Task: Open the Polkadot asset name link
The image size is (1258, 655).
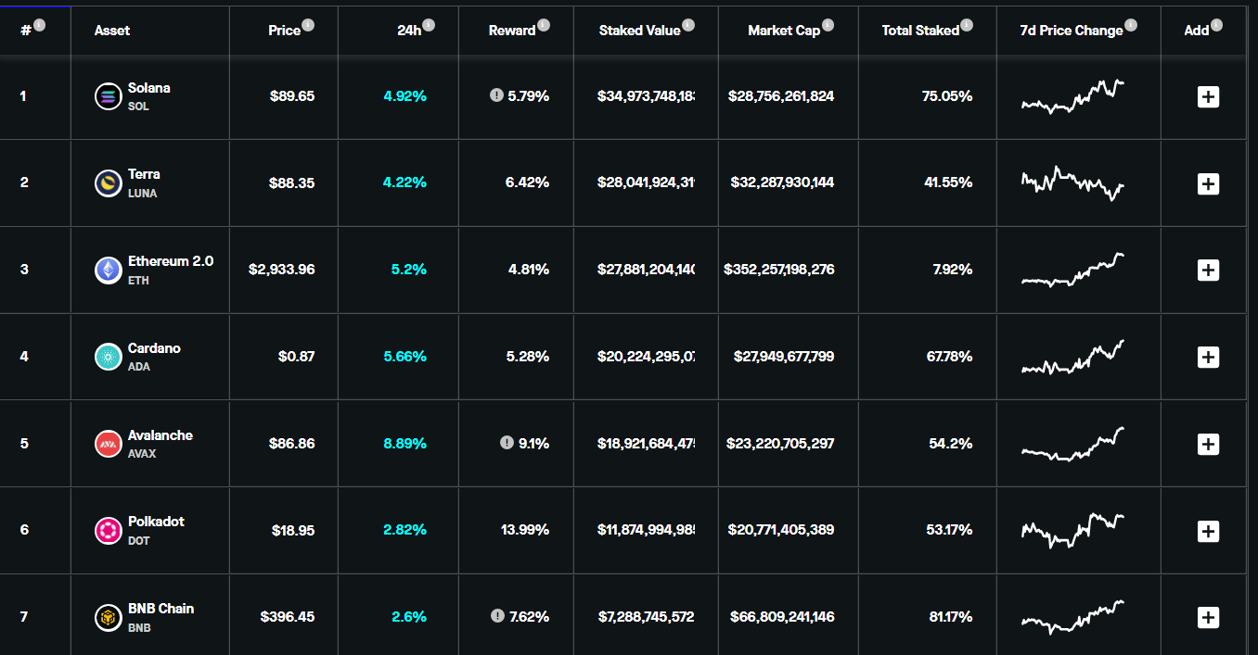Action: tap(156, 522)
